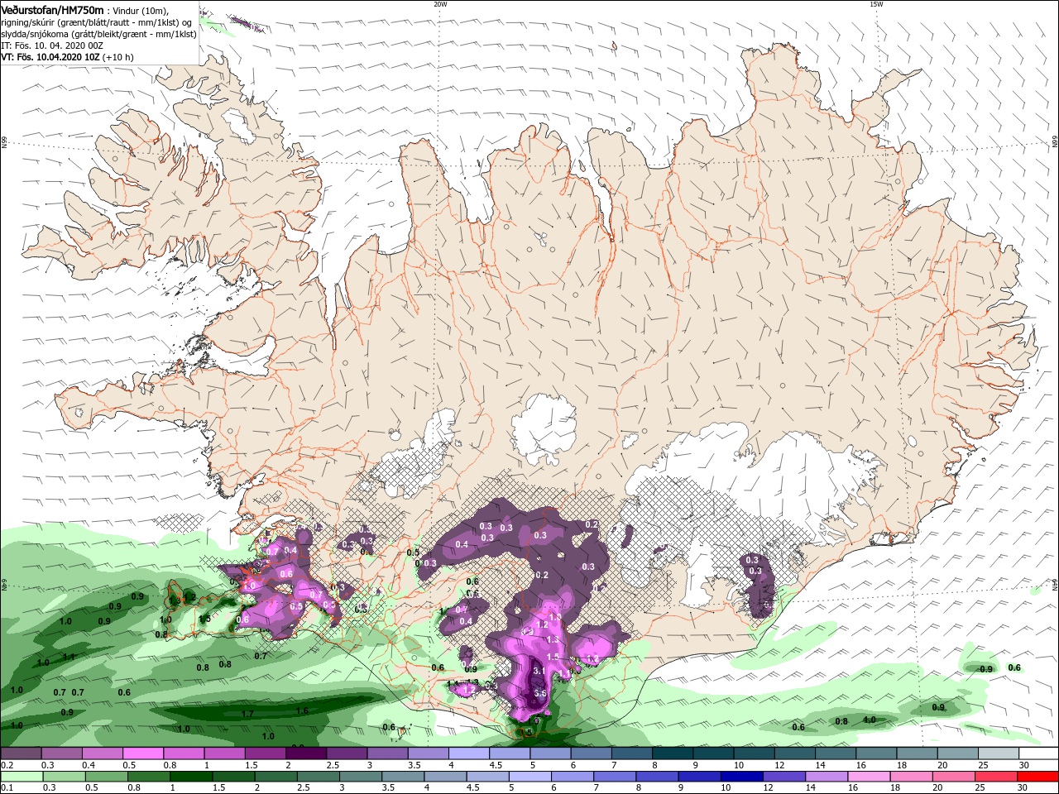Select the 'Vindur (10m)' caption text
This screenshot has height=794, width=1059.
[140, 10]
